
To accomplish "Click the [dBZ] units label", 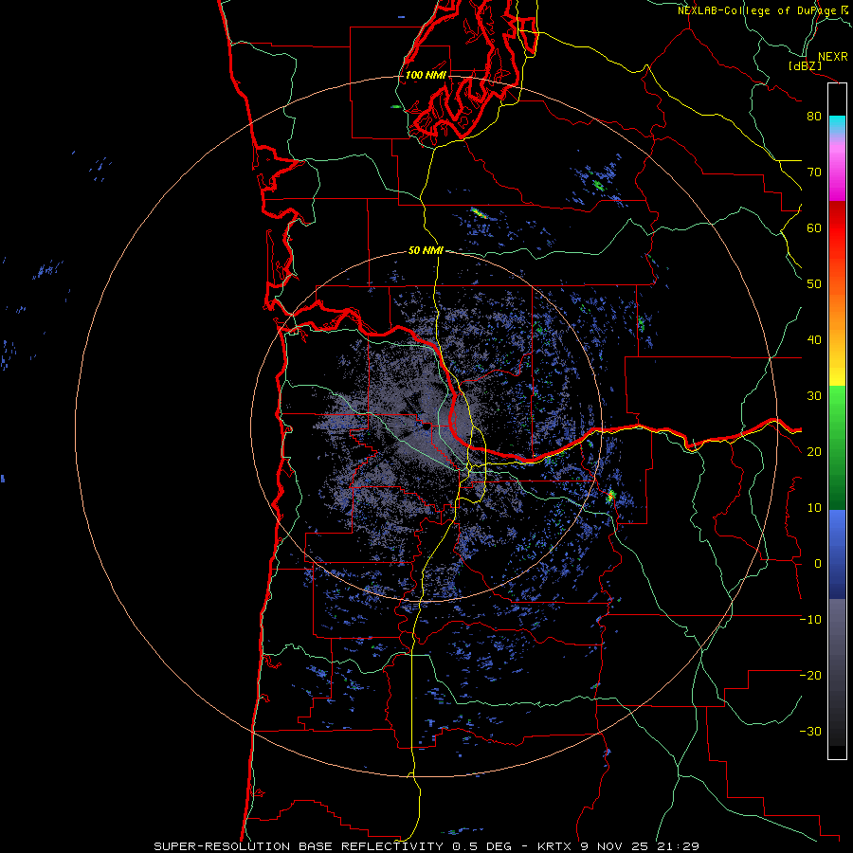I will (x=806, y=65).
